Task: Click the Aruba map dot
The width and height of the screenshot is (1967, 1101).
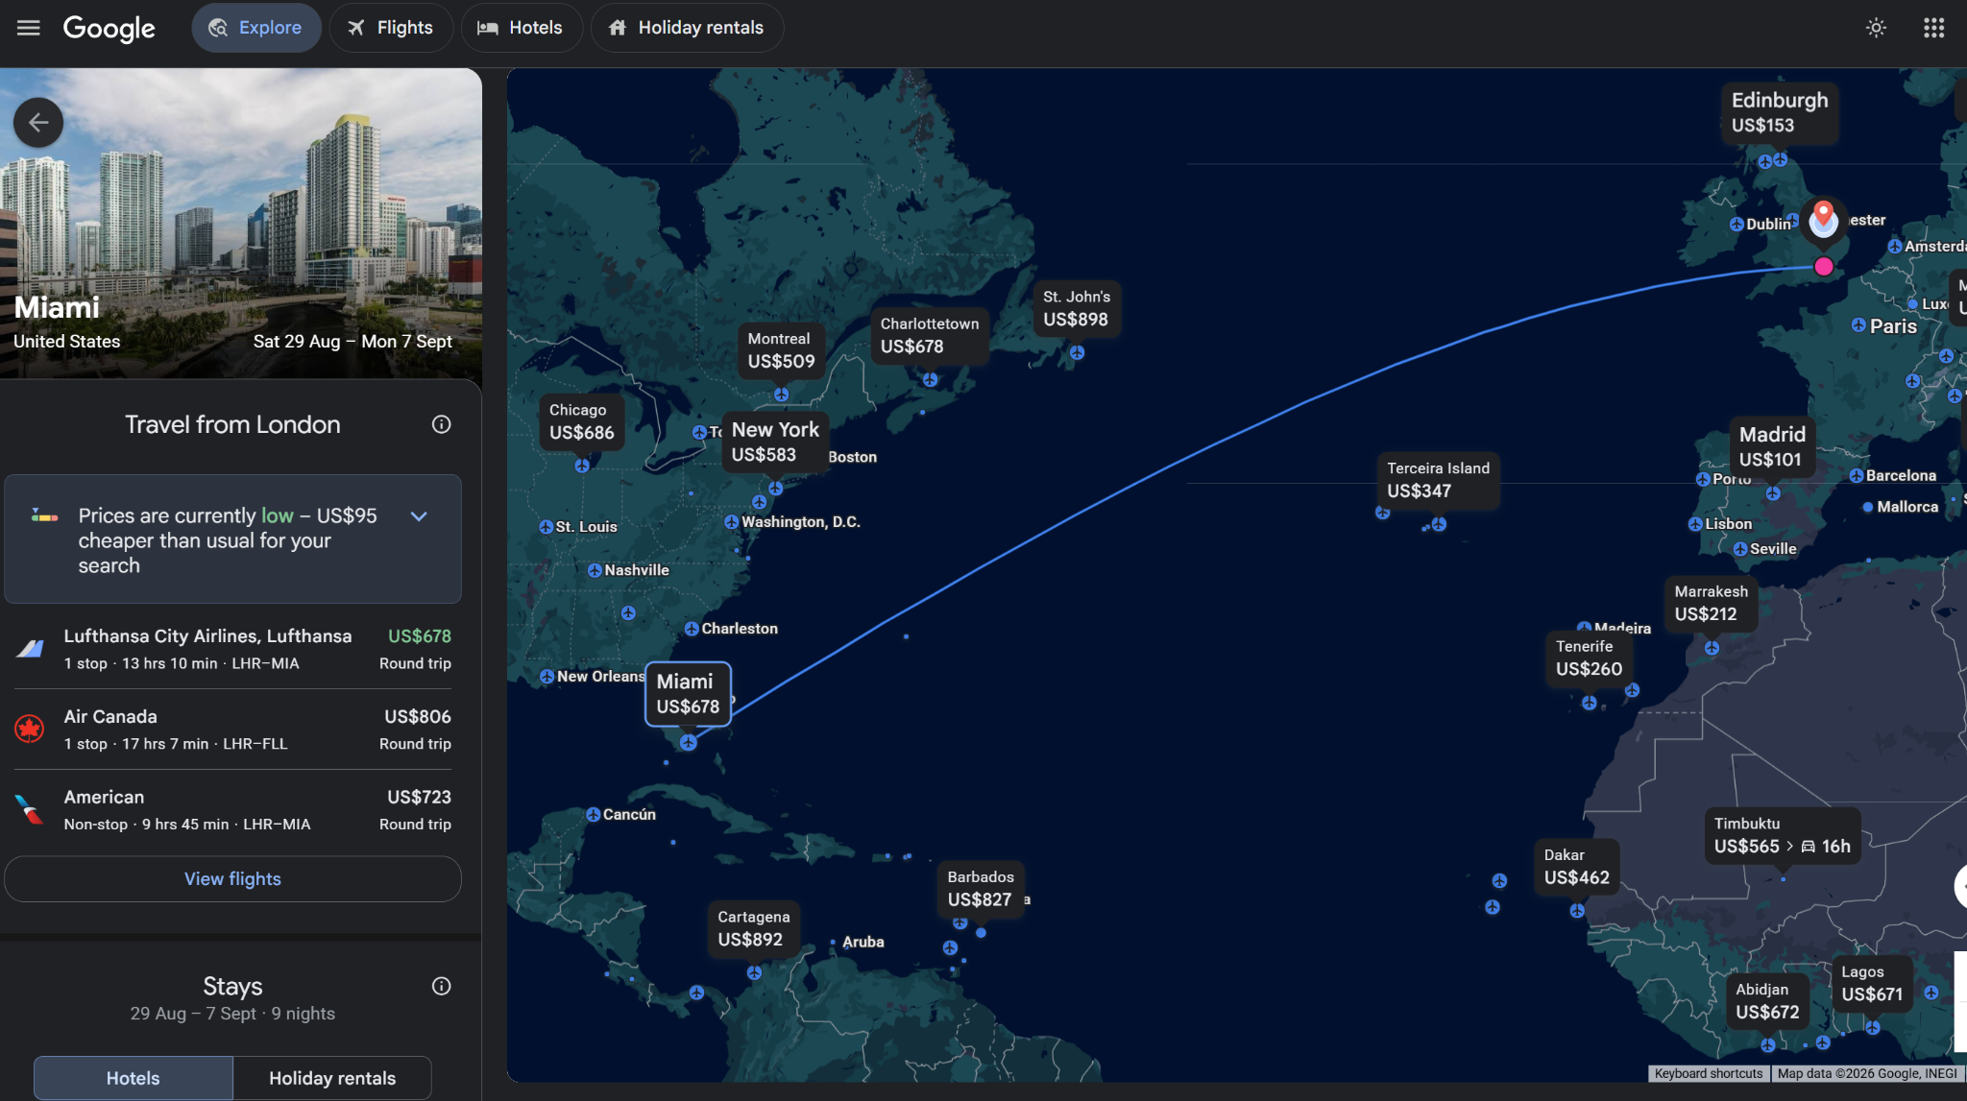Action: click(833, 943)
